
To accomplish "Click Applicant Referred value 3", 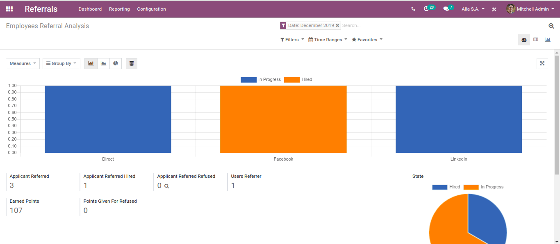I will point(11,186).
